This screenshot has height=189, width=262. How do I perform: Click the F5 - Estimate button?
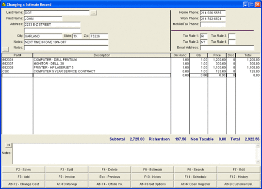coord(152,170)
